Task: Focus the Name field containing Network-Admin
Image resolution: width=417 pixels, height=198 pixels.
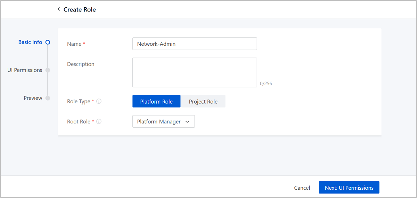Action: [195, 44]
